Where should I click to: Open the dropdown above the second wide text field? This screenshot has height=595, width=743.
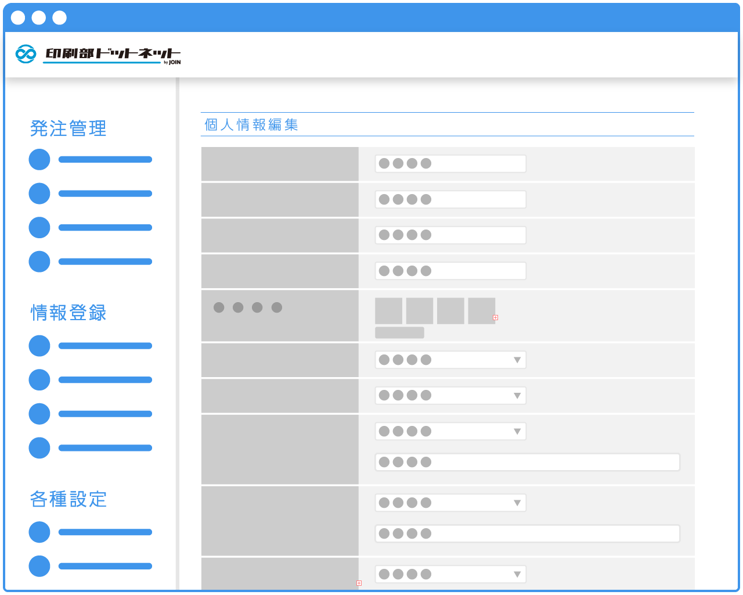450,503
